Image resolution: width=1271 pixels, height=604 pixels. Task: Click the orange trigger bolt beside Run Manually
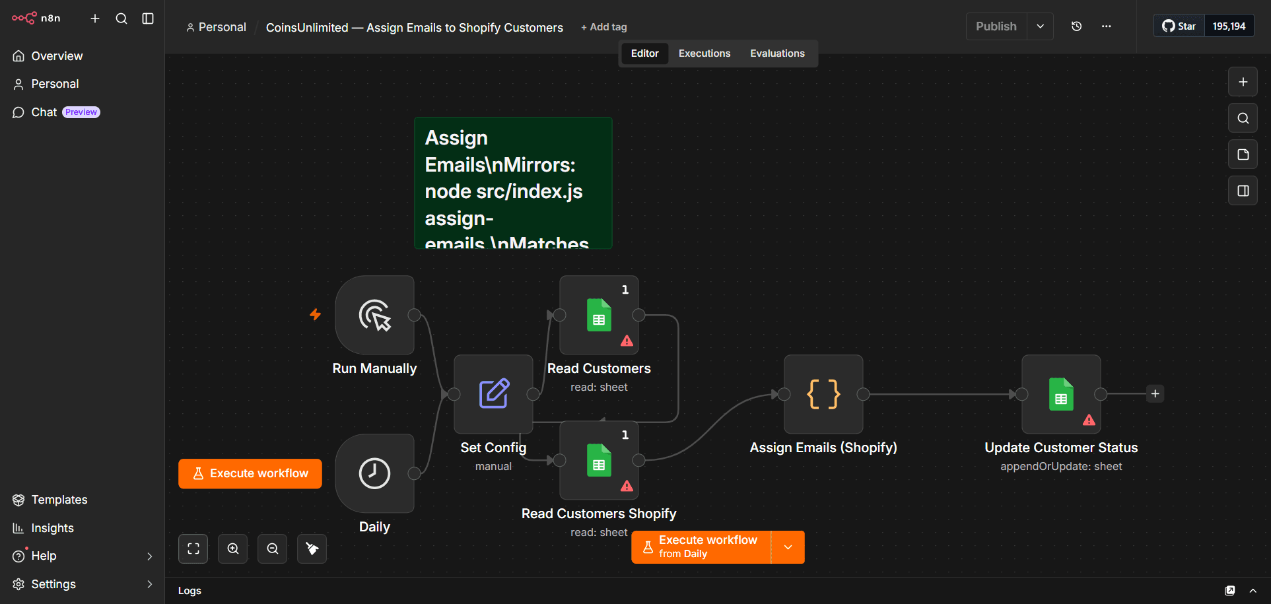coord(315,314)
